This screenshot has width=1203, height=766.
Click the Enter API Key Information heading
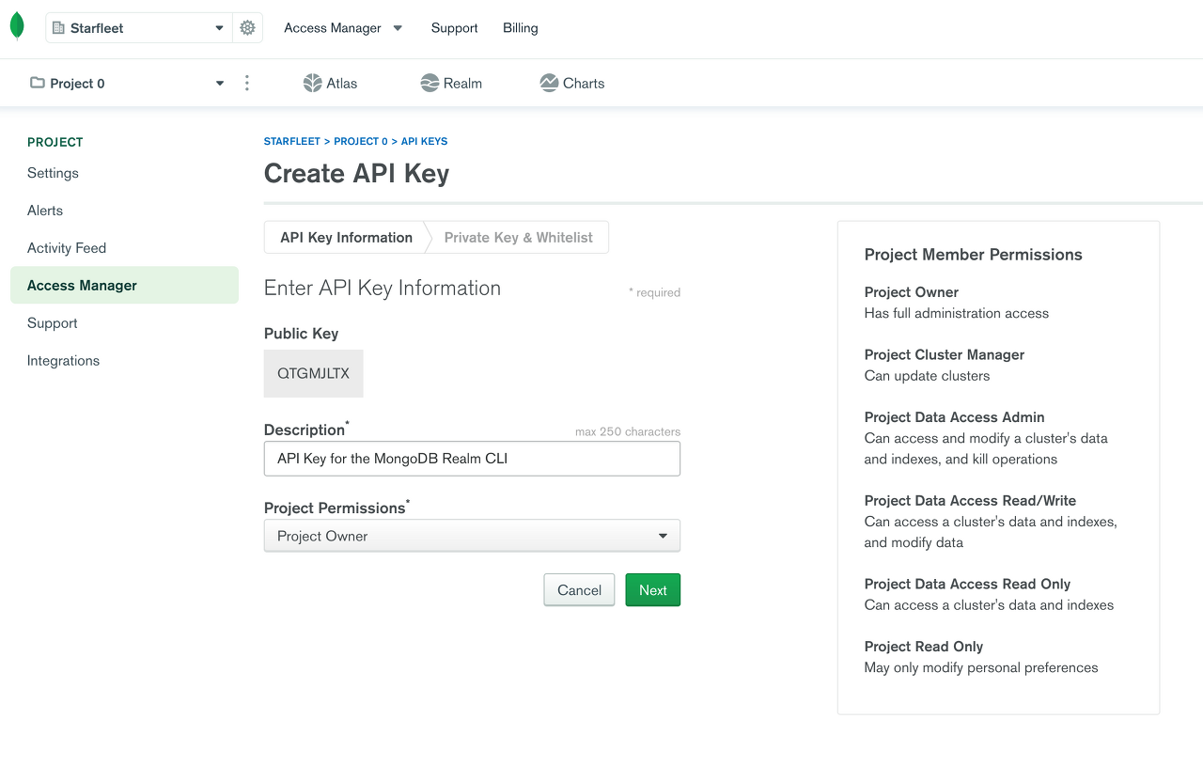383,289
